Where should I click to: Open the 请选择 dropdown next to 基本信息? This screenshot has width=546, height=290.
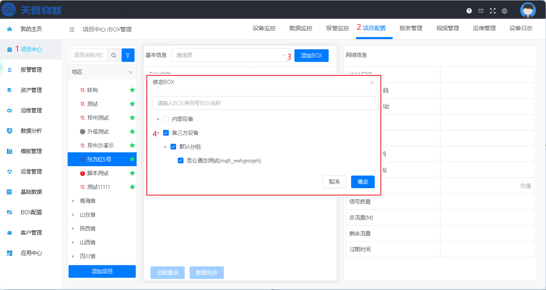click(x=231, y=55)
